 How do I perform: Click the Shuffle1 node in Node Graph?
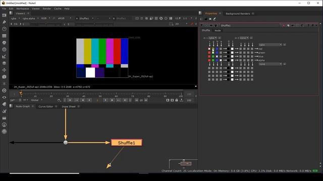[x=127, y=143]
